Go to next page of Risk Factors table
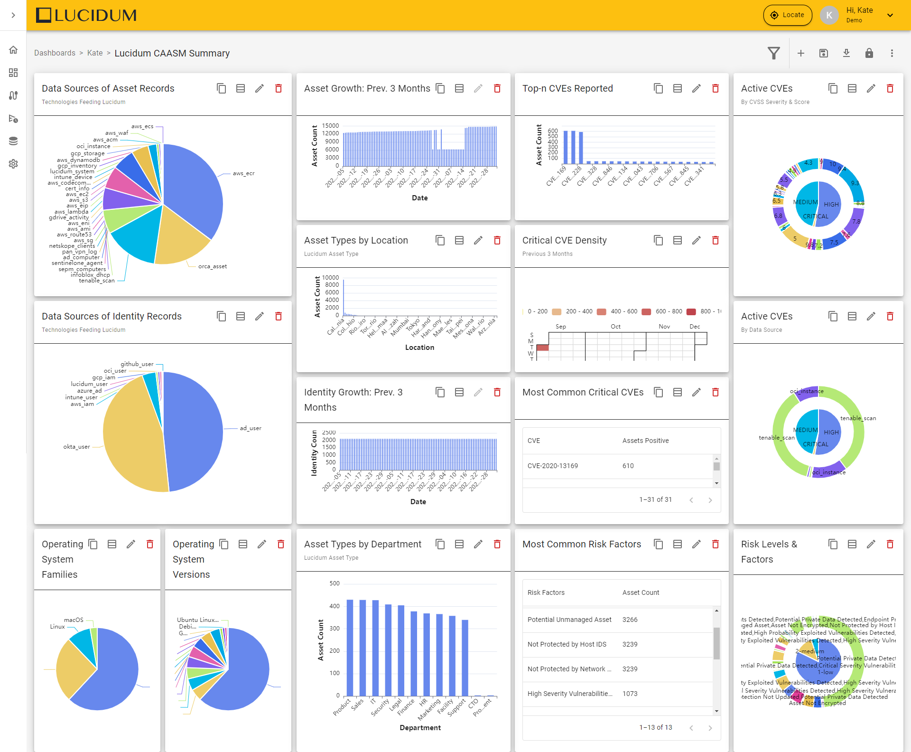 (710, 728)
